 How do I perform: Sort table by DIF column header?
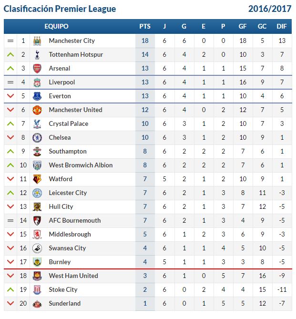pos(282,26)
